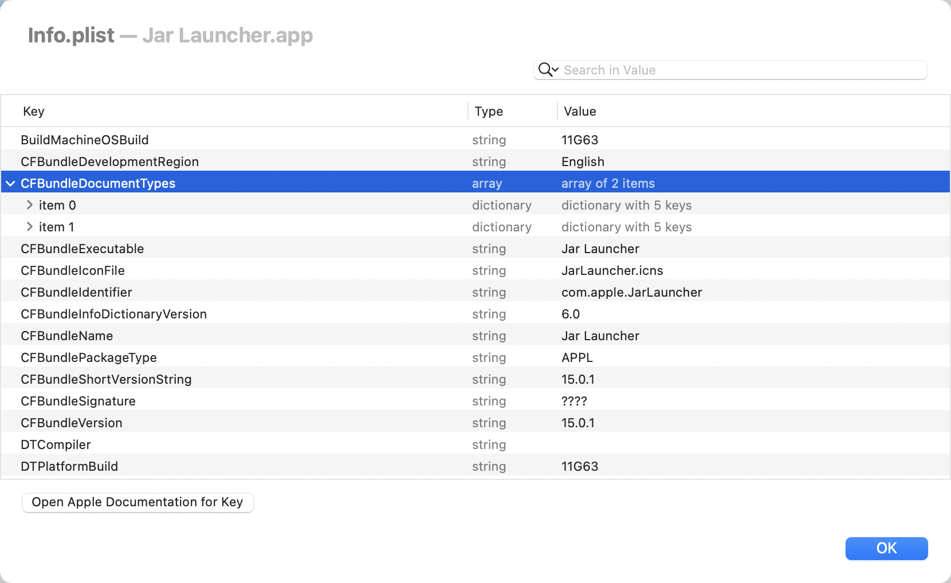The height and width of the screenshot is (583, 951).
Task: Select the CFBundleSignature row
Action: coord(78,401)
